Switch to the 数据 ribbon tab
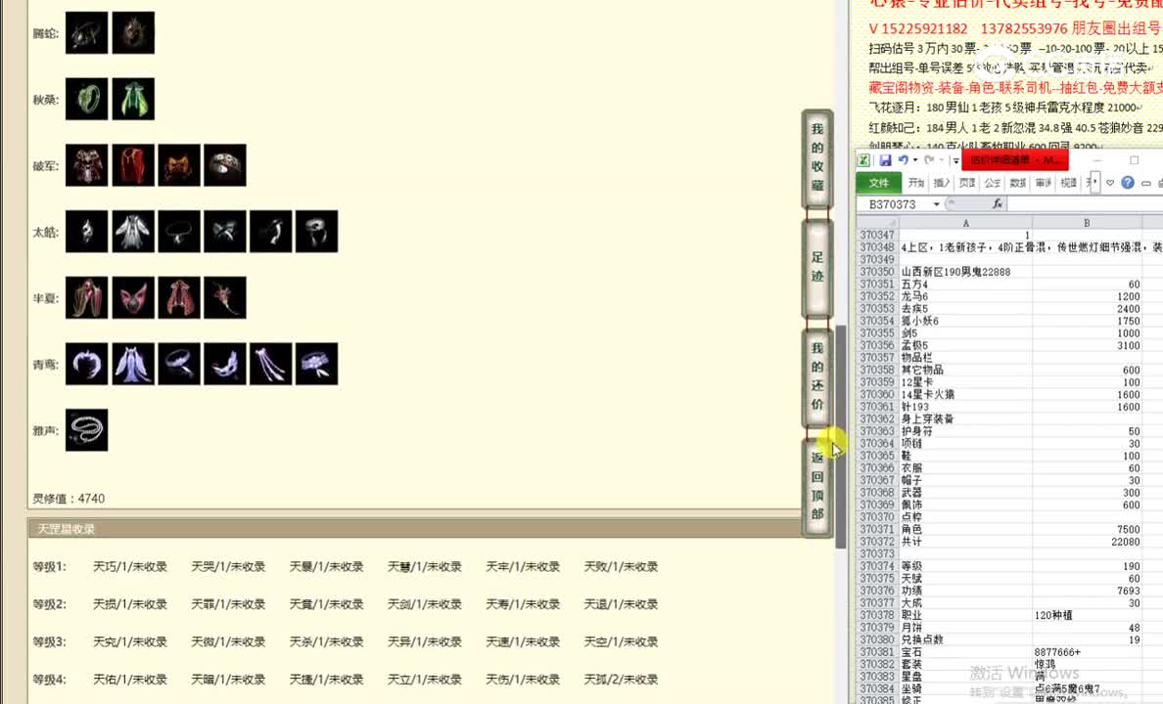 pyautogui.click(x=1018, y=183)
